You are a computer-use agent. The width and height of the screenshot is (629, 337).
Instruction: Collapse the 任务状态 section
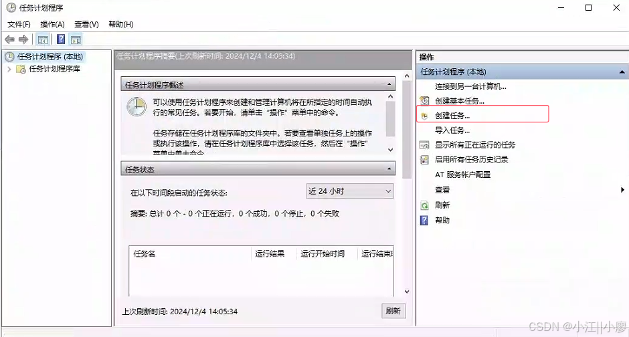389,169
